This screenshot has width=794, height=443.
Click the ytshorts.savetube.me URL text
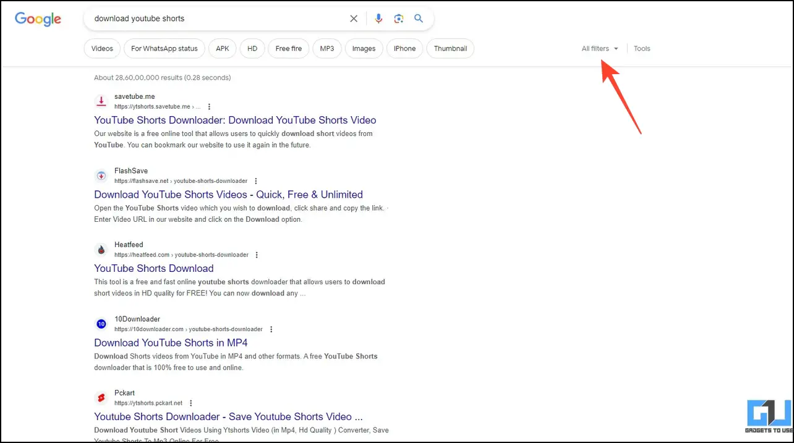[157, 107]
